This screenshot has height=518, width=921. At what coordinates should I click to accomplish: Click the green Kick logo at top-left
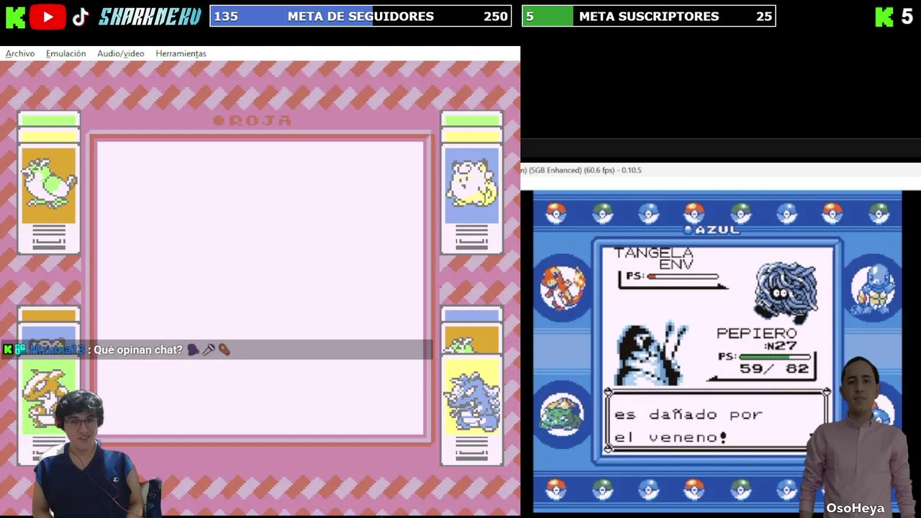coord(15,17)
